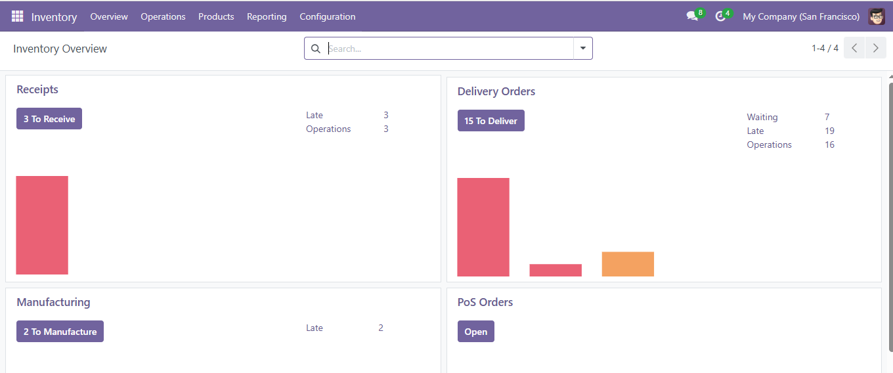Viewport: 893px width, 373px height.
Task: Open the apps grid menu icon
Action: (x=17, y=16)
